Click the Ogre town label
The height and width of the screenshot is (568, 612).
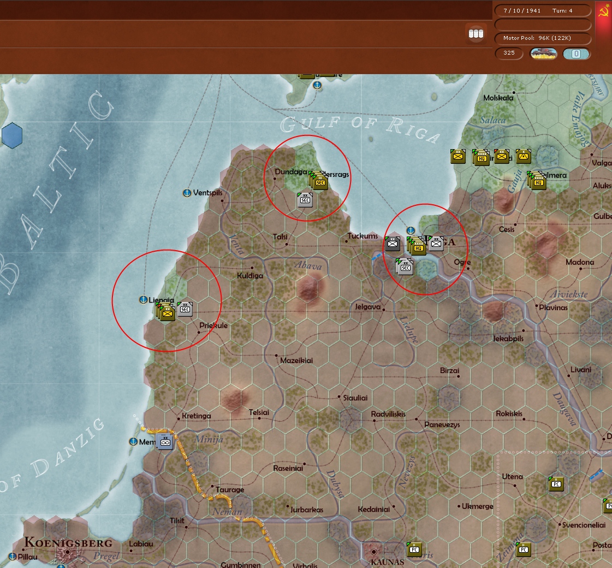[462, 262]
